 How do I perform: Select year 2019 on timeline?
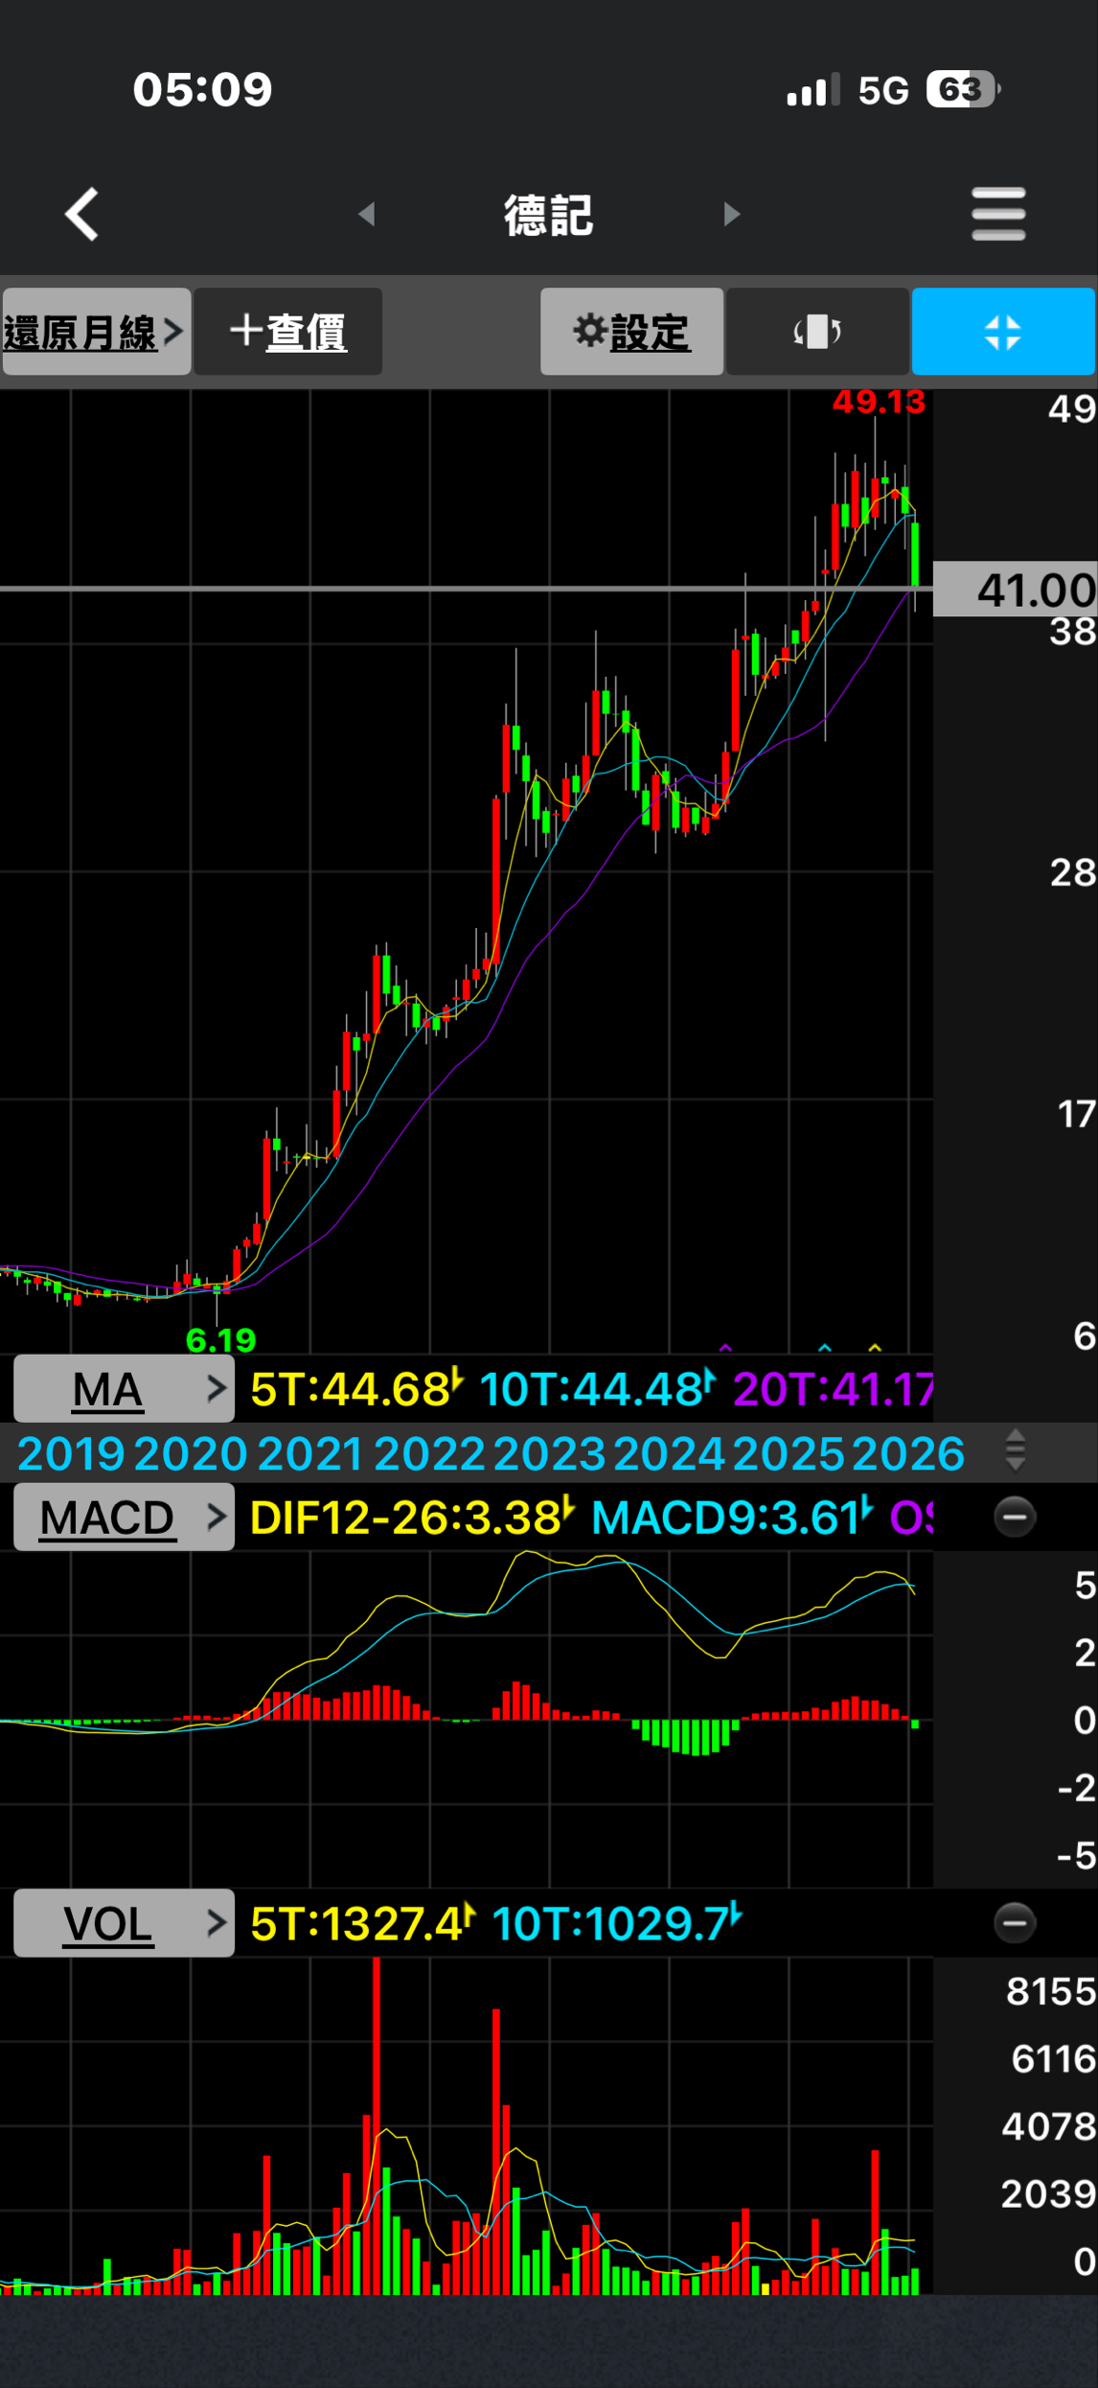[x=71, y=1453]
